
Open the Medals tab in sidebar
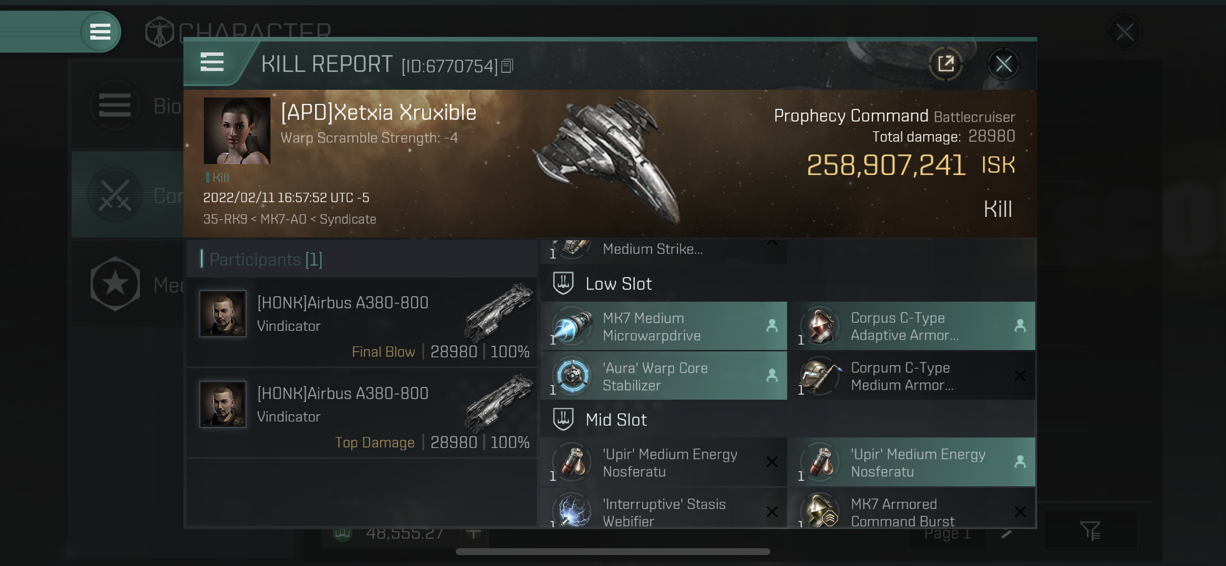pyautogui.click(x=128, y=285)
